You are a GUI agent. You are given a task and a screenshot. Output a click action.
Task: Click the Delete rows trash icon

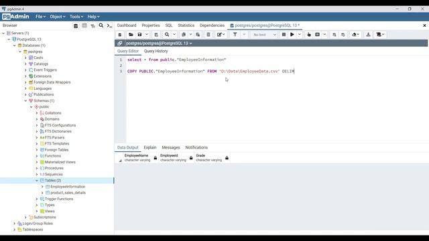[208, 35]
